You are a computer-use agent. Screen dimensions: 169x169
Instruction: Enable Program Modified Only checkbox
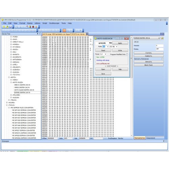tap(127, 54)
